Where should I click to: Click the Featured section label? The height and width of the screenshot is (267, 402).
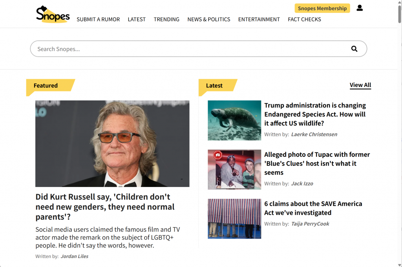46,85
